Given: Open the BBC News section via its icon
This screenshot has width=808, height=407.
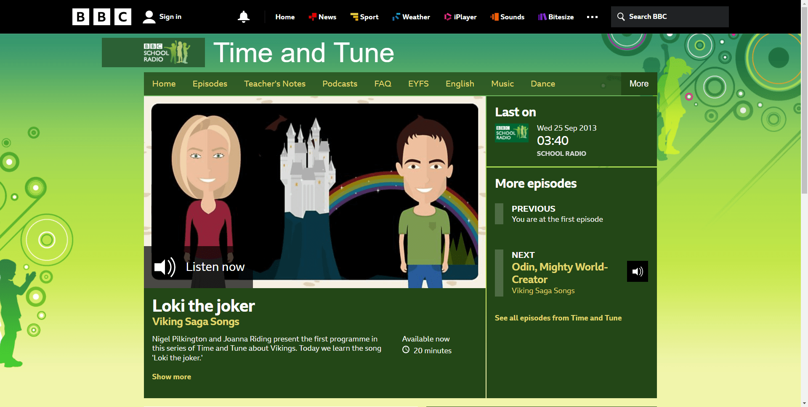Looking at the screenshot, I should (313, 17).
